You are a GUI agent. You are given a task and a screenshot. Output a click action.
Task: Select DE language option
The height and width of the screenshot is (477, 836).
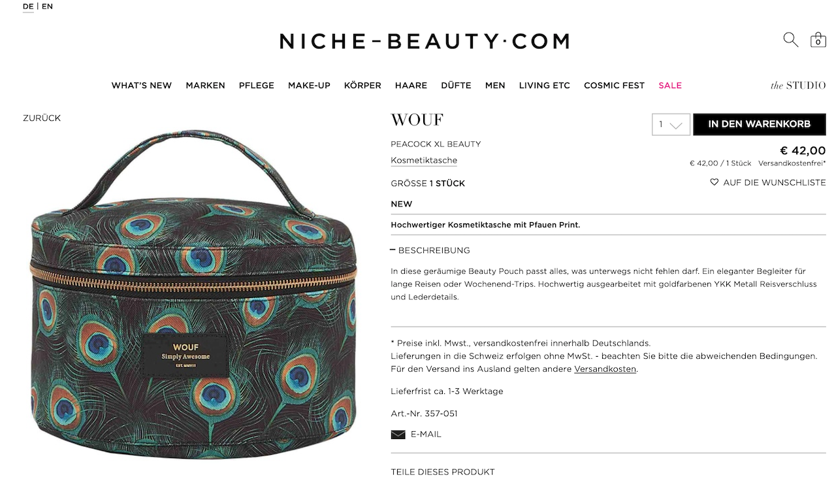point(28,7)
